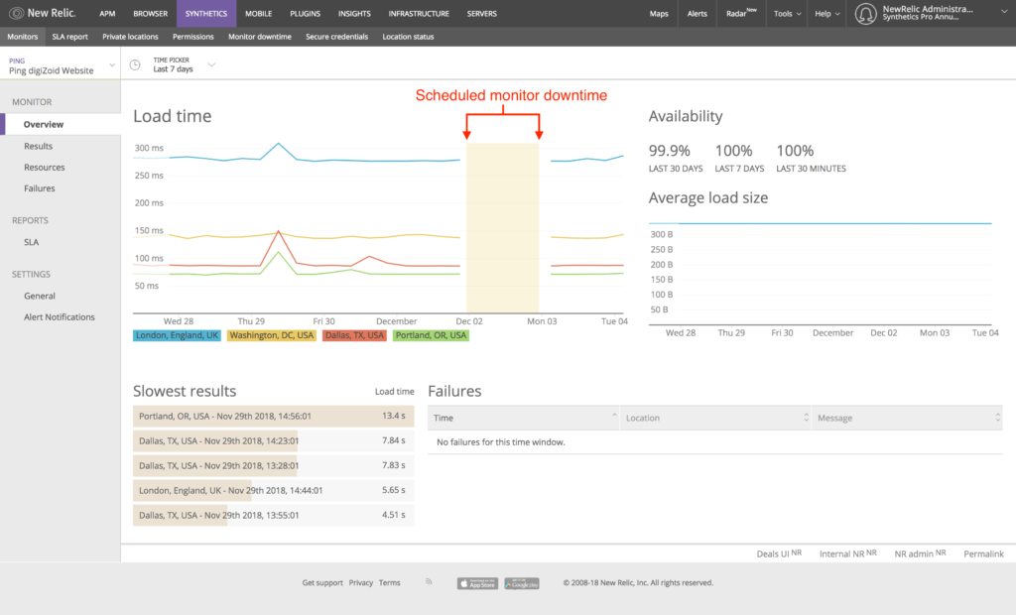Image resolution: width=1016 pixels, height=615 pixels.
Task: Open the MOBILE product tab
Action: click(259, 14)
